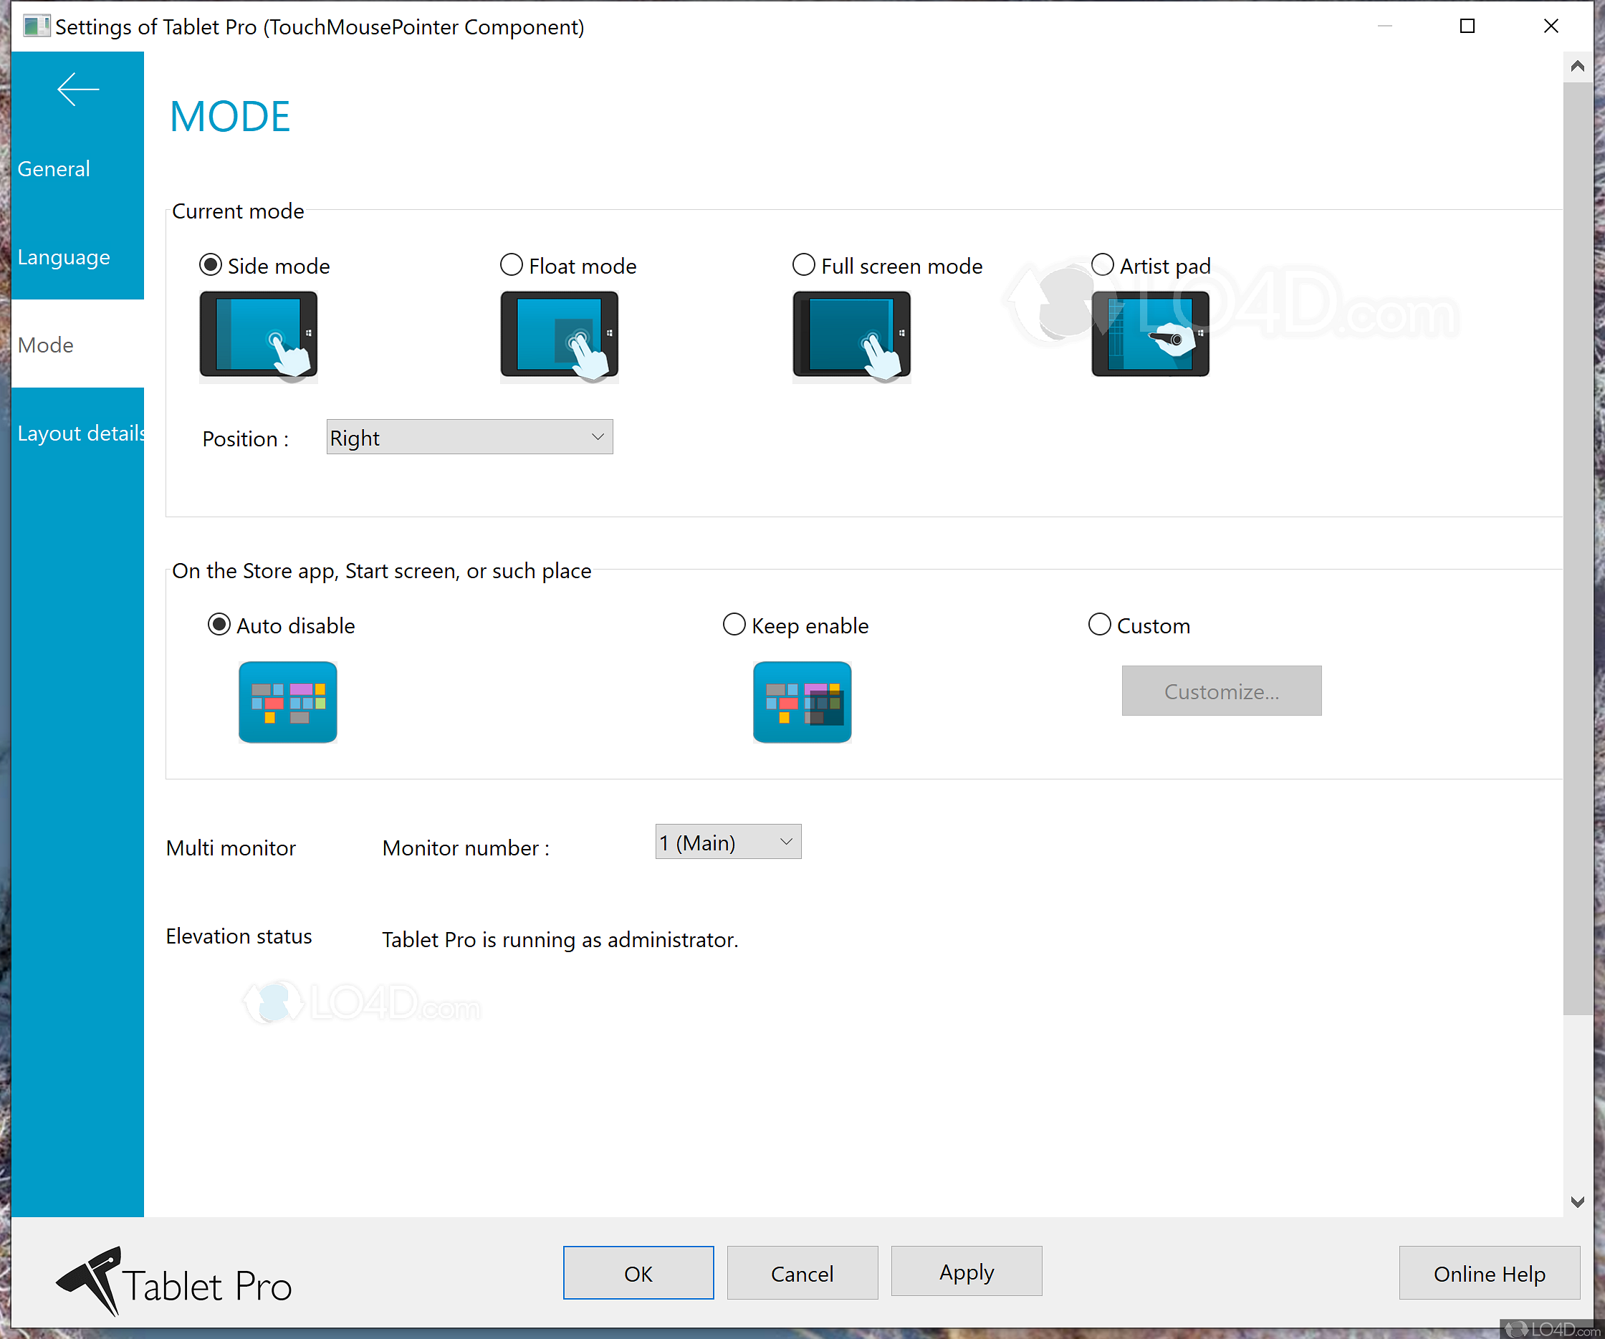Click the Keep enable Start screen tile icon
1605x1339 pixels.
point(802,701)
